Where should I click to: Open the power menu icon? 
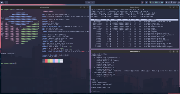(x=179, y=2)
